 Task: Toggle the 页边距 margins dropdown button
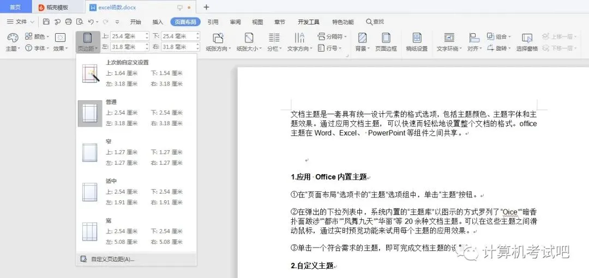click(x=88, y=41)
